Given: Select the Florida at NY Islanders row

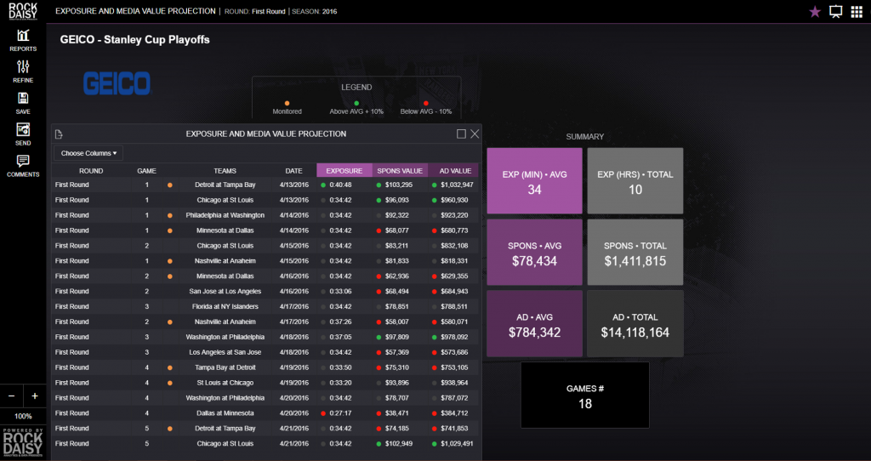Looking at the screenshot, I should [x=265, y=306].
